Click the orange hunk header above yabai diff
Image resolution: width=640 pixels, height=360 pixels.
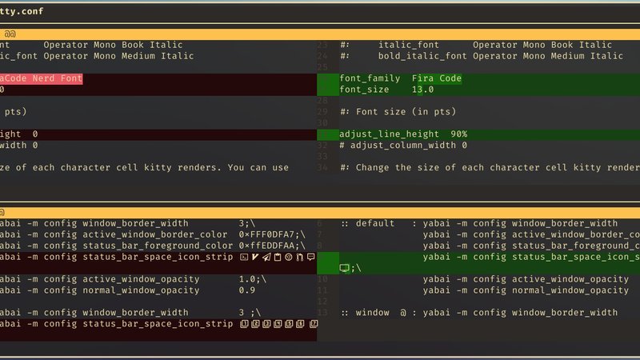coord(320,212)
